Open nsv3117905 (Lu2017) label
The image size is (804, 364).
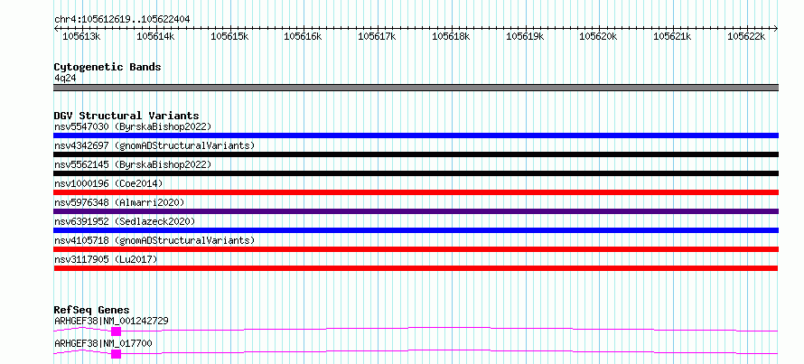(x=106, y=259)
